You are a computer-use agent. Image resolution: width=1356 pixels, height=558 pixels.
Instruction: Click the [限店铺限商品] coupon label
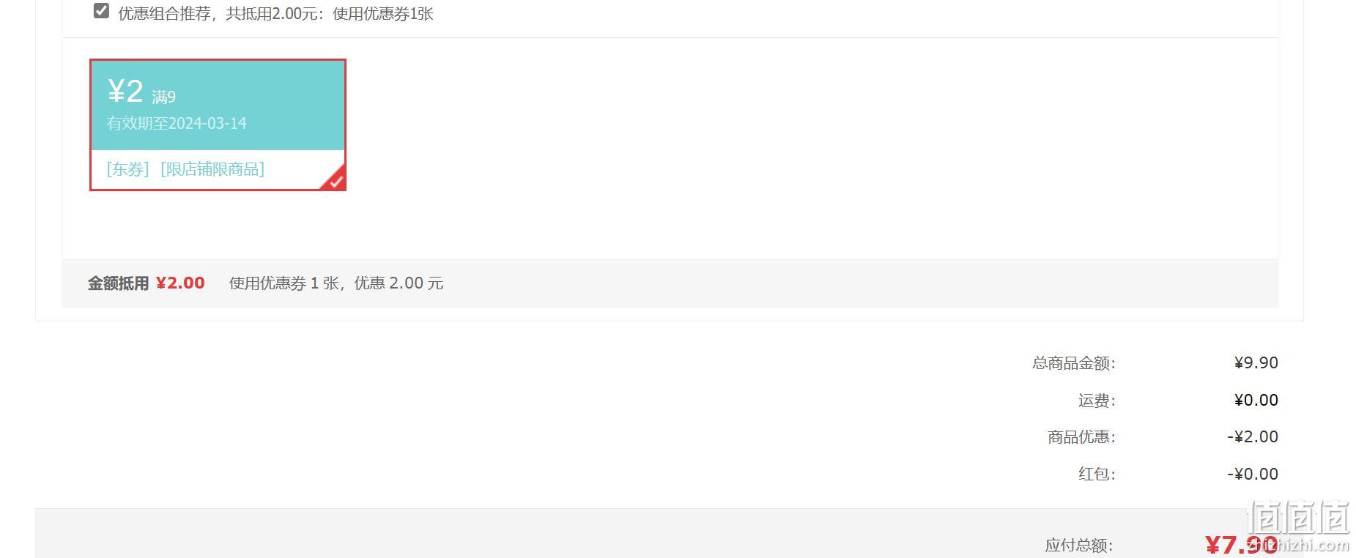pyautogui.click(x=212, y=169)
